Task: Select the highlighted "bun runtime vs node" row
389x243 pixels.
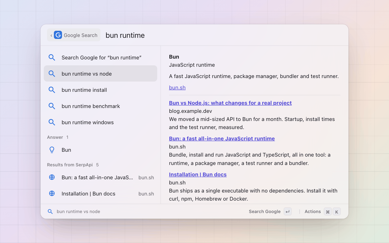Action: (x=100, y=73)
